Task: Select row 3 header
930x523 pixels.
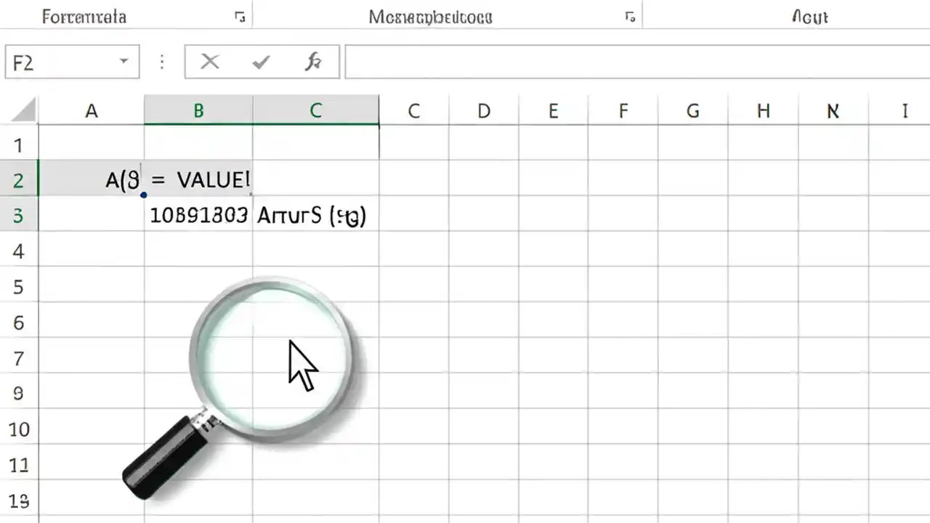Action: click(x=19, y=215)
